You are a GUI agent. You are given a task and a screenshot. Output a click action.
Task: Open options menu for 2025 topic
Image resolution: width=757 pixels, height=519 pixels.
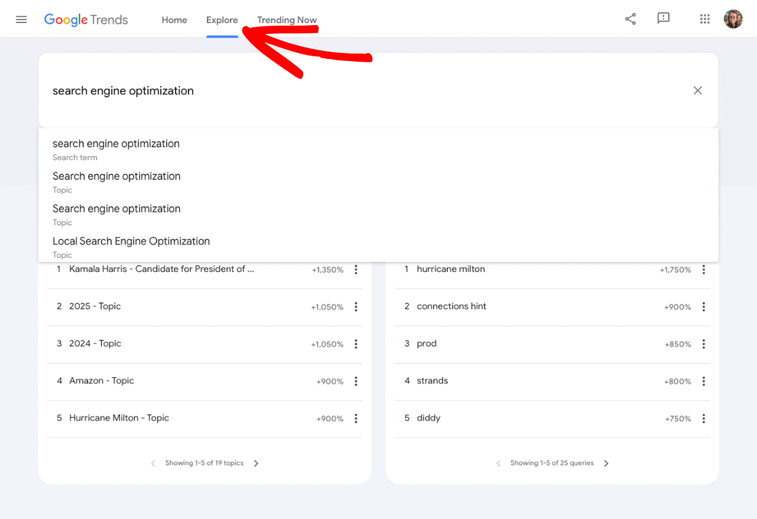(x=356, y=307)
